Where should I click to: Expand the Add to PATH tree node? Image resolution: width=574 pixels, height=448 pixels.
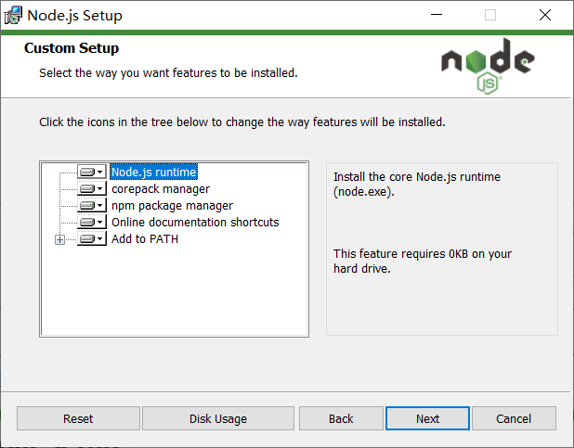click(60, 239)
